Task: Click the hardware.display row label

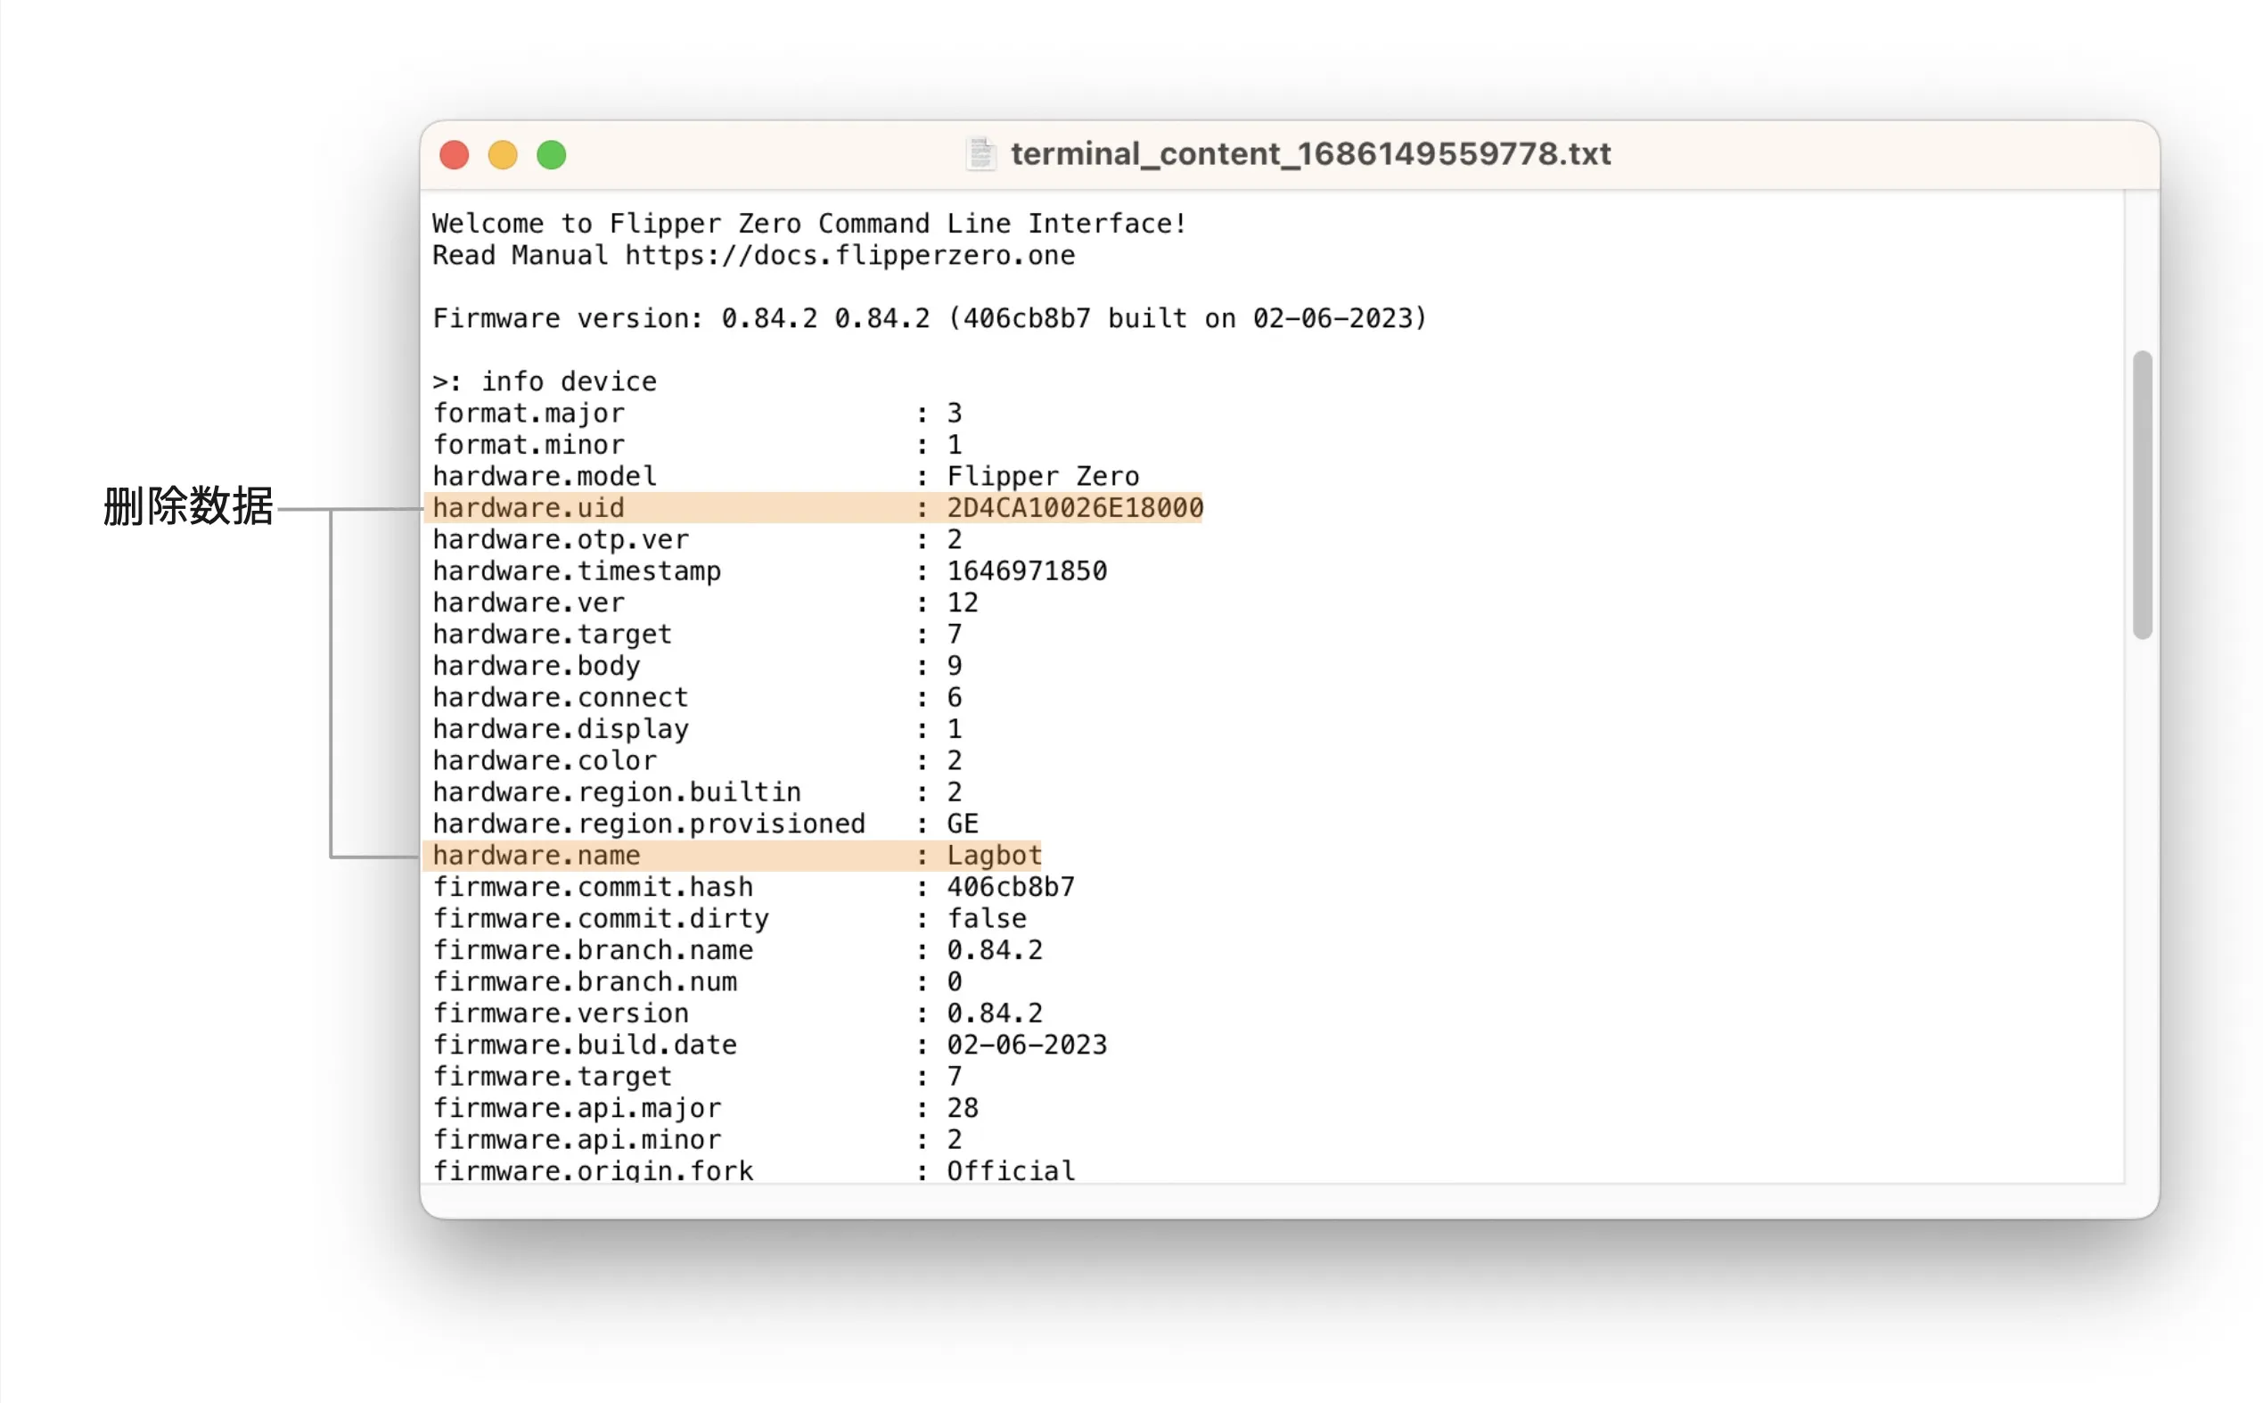Action: (561, 728)
